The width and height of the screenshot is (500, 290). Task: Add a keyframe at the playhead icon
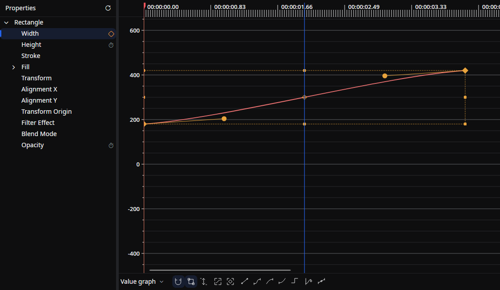coord(308,282)
